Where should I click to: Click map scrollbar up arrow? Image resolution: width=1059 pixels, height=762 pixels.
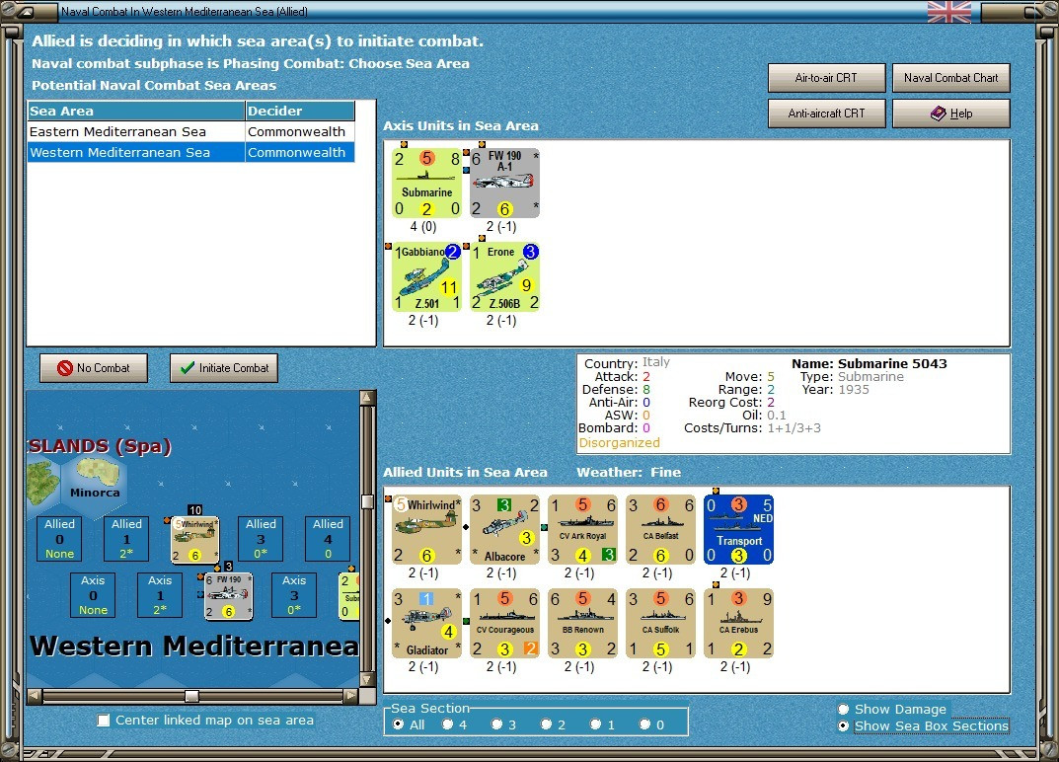point(367,397)
